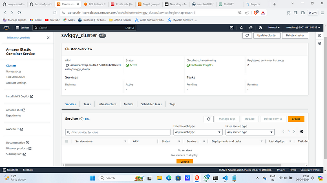327x183 pixels.
Task: Open Install AWS Copilot external link
Action: click(20, 96)
